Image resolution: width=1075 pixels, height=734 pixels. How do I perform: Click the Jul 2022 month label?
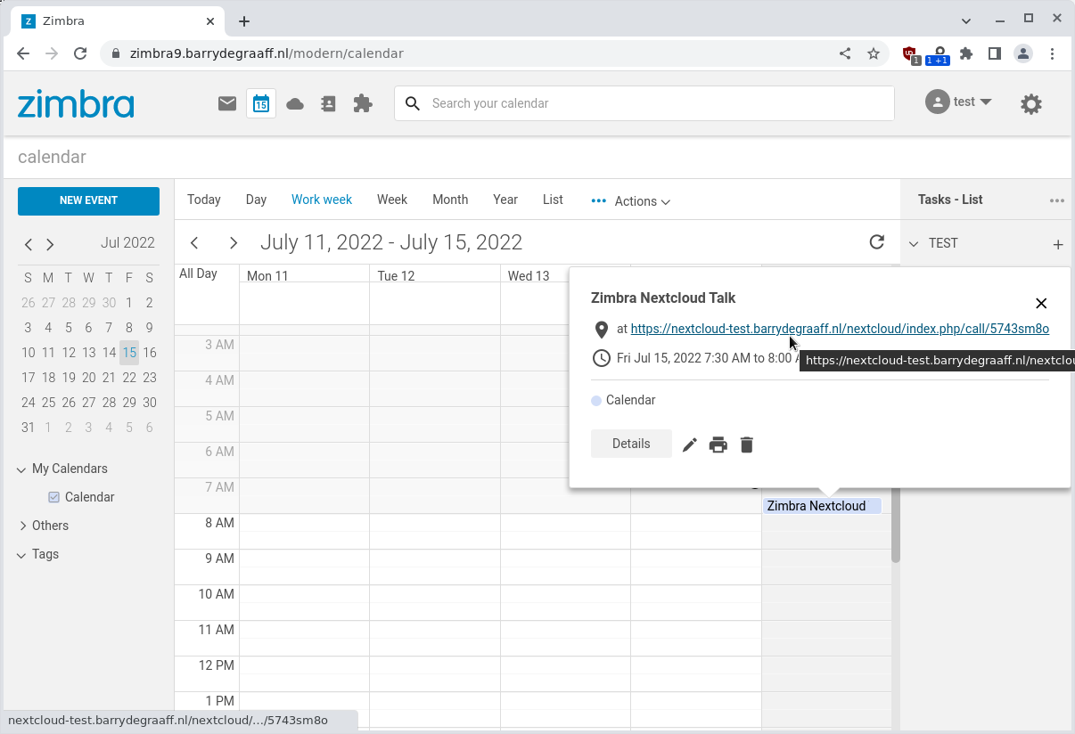pyautogui.click(x=127, y=243)
